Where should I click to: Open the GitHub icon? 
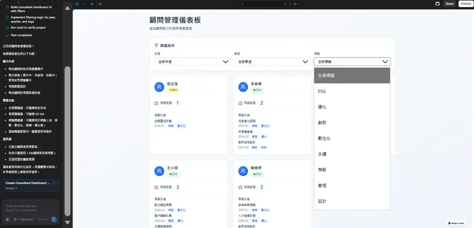437,3
